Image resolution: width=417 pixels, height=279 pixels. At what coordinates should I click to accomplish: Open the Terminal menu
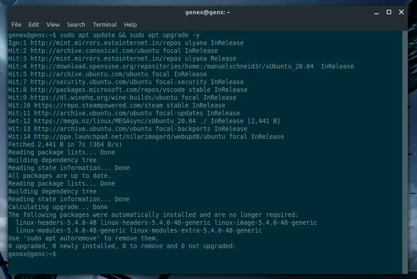click(x=104, y=24)
